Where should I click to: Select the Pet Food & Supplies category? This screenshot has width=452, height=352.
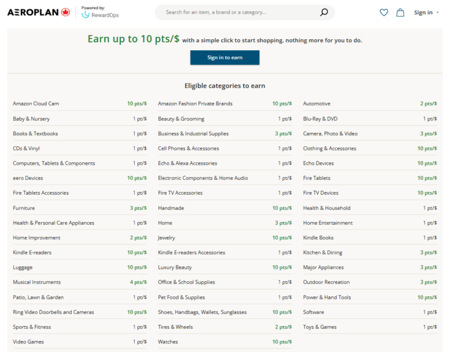(182, 298)
